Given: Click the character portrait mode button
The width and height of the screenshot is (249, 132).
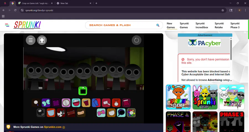Looking at the screenshot, I should click(42, 40).
